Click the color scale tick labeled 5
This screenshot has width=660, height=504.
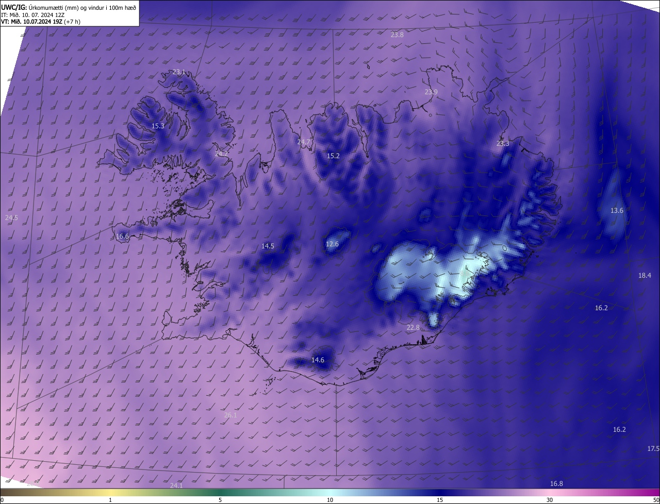tap(220, 500)
